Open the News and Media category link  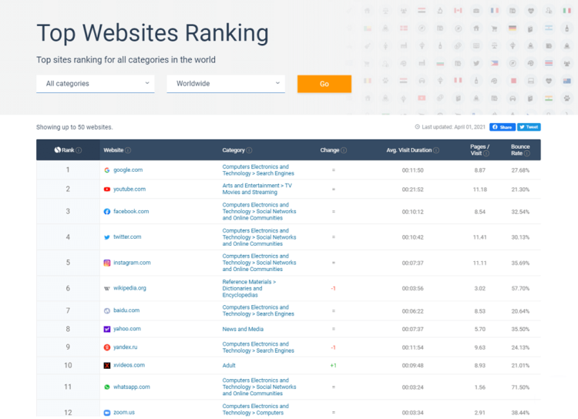(x=243, y=329)
